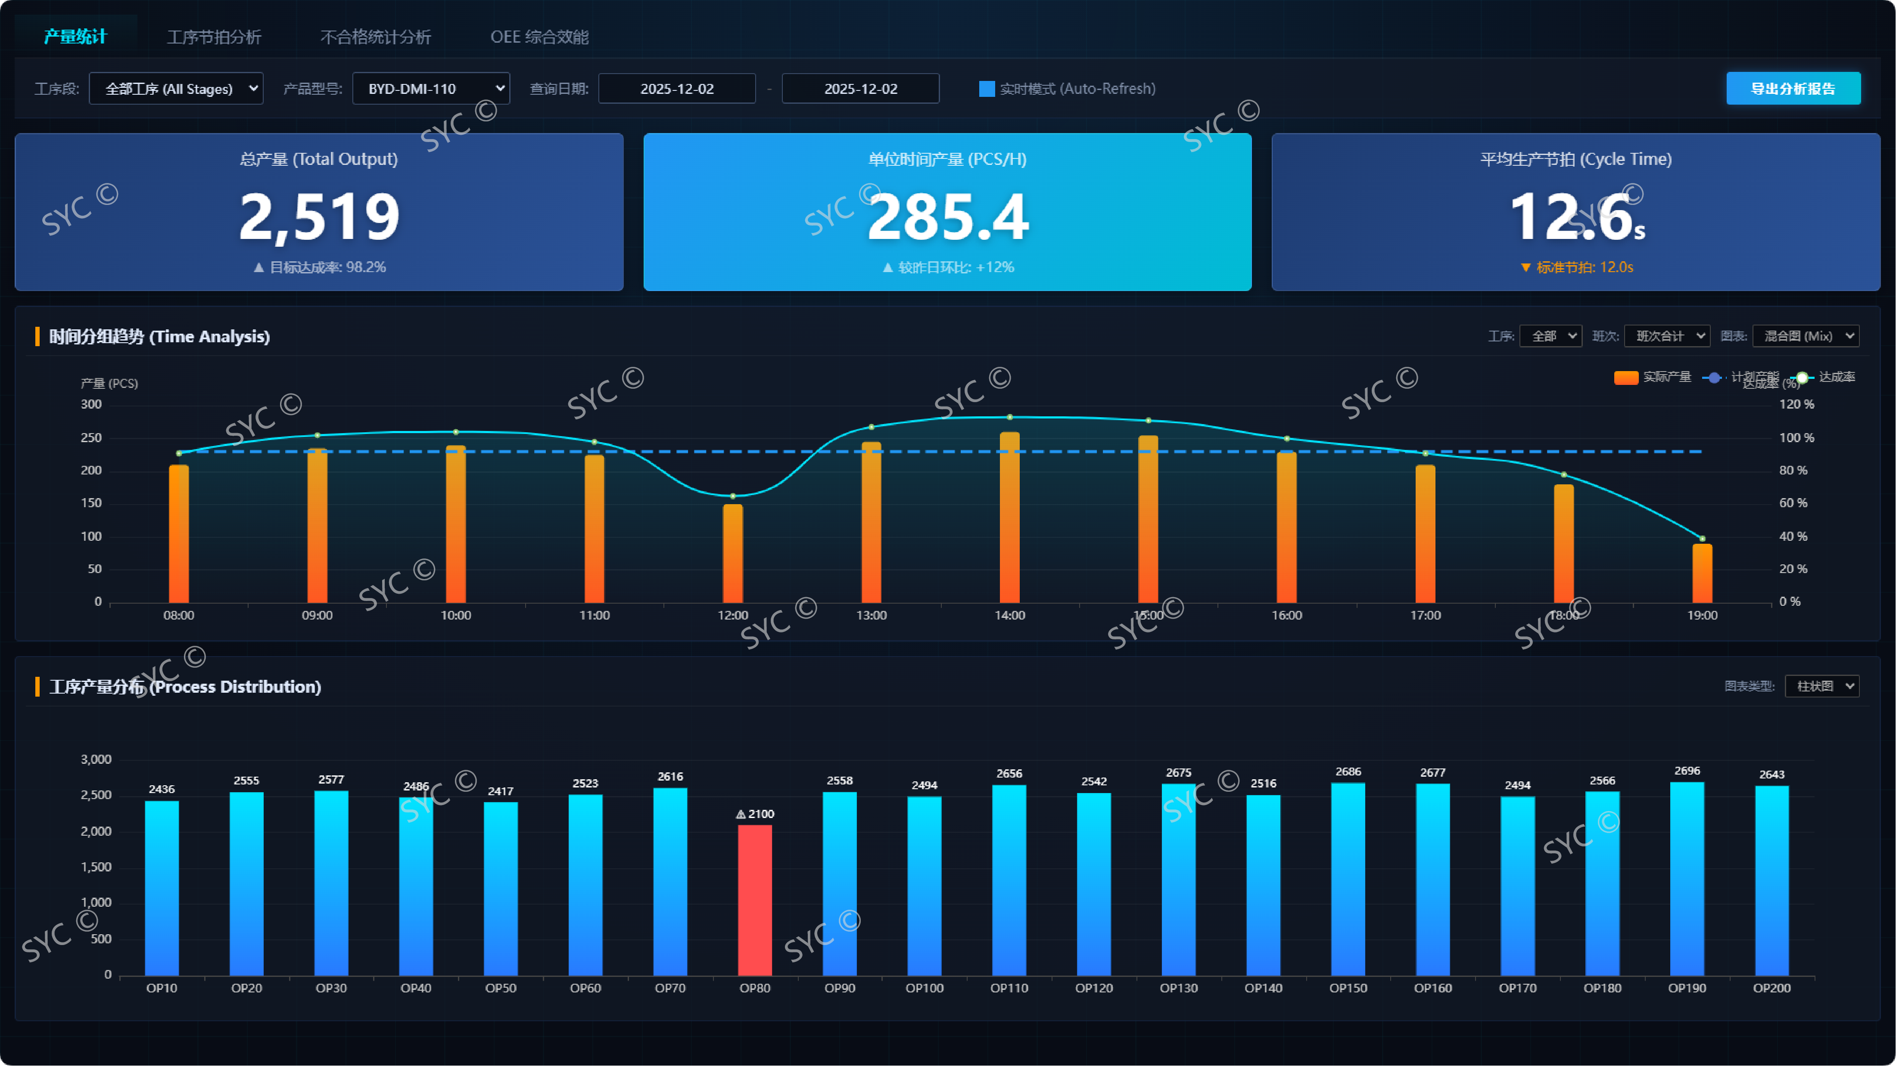
Task: Switch to the 不合格统计分析 tab
Action: click(375, 37)
